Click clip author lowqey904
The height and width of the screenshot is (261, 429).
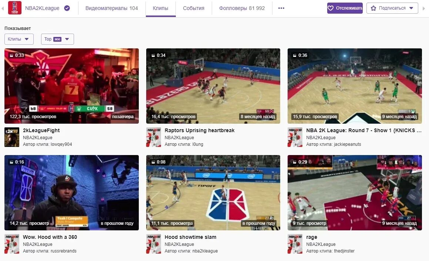pos(61,144)
